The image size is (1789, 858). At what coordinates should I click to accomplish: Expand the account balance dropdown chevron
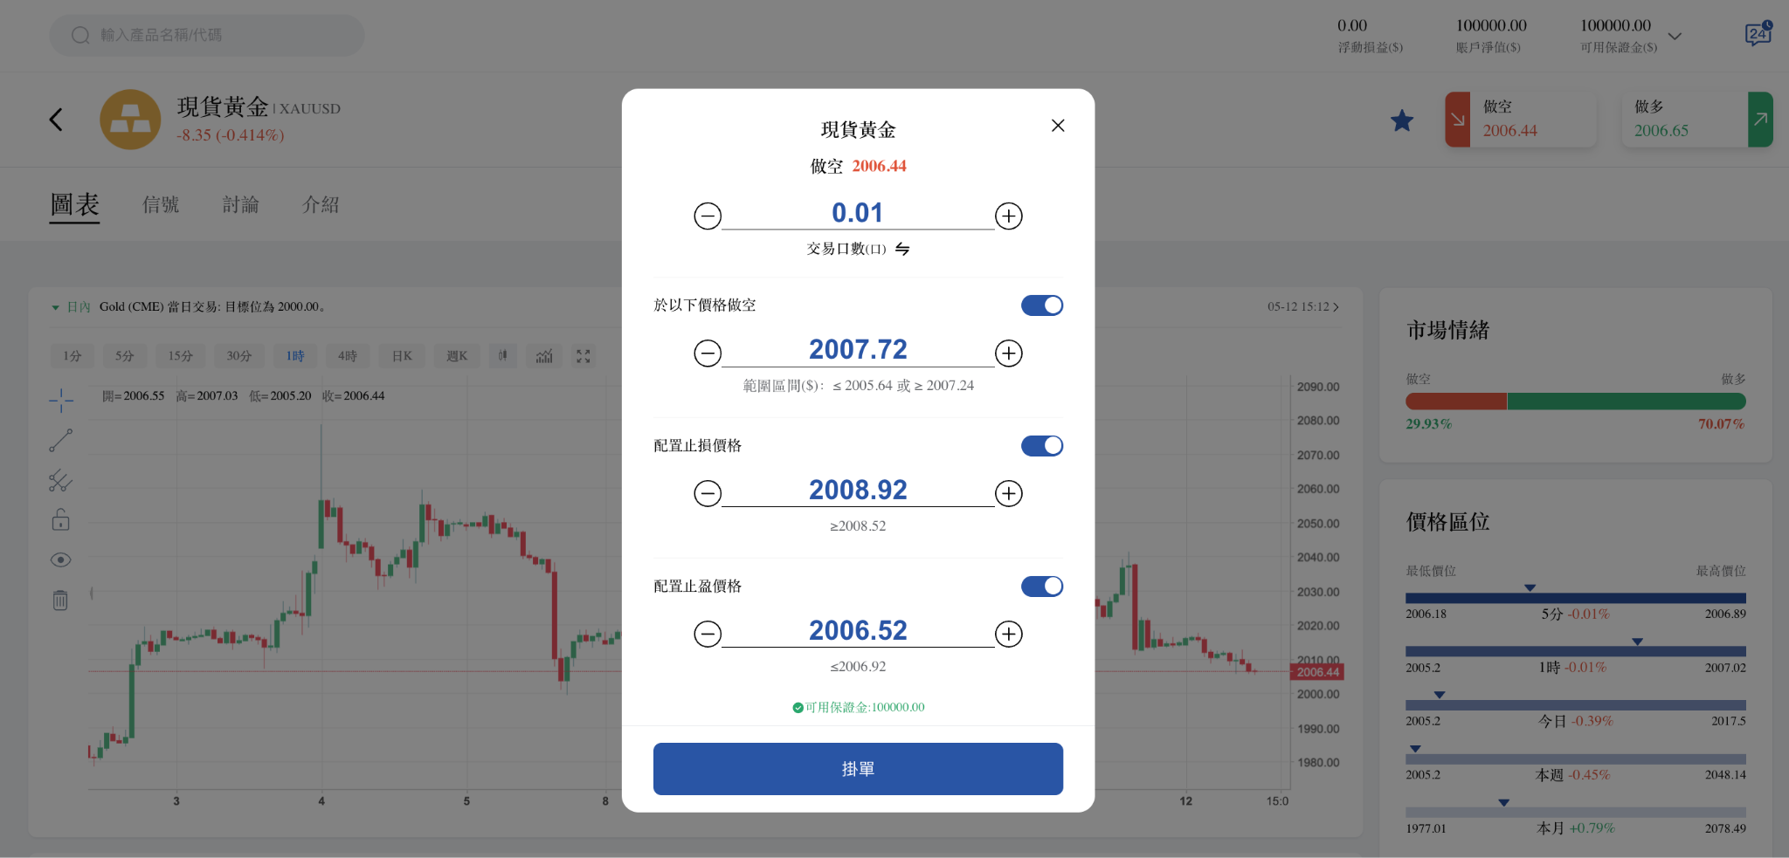click(x=1675, y=36)
